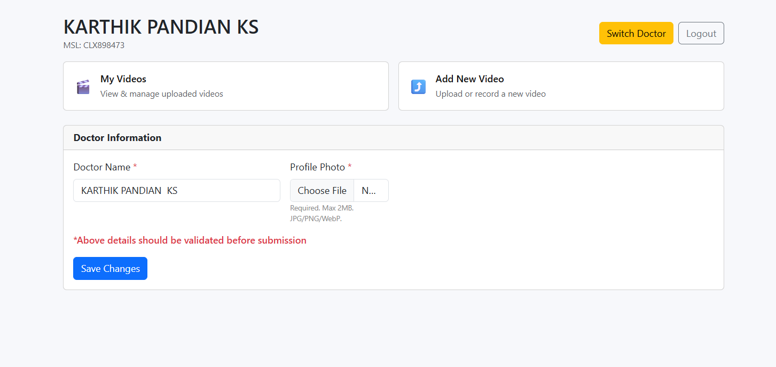Open the Choose File picker for profile photo
Viewport: 776px width, 367px height.
[322, 191]
